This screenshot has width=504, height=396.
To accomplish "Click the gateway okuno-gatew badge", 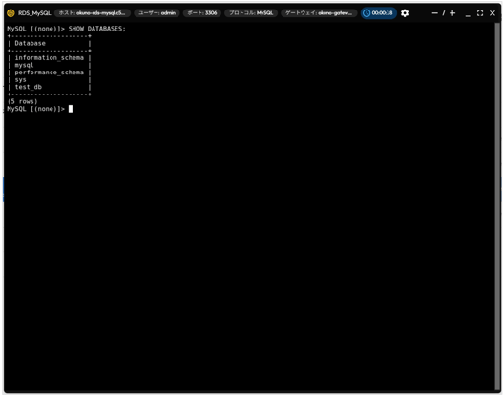I will (319, 13).
